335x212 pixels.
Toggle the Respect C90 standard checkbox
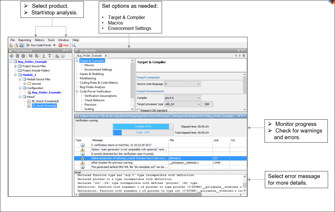(139, 110)
